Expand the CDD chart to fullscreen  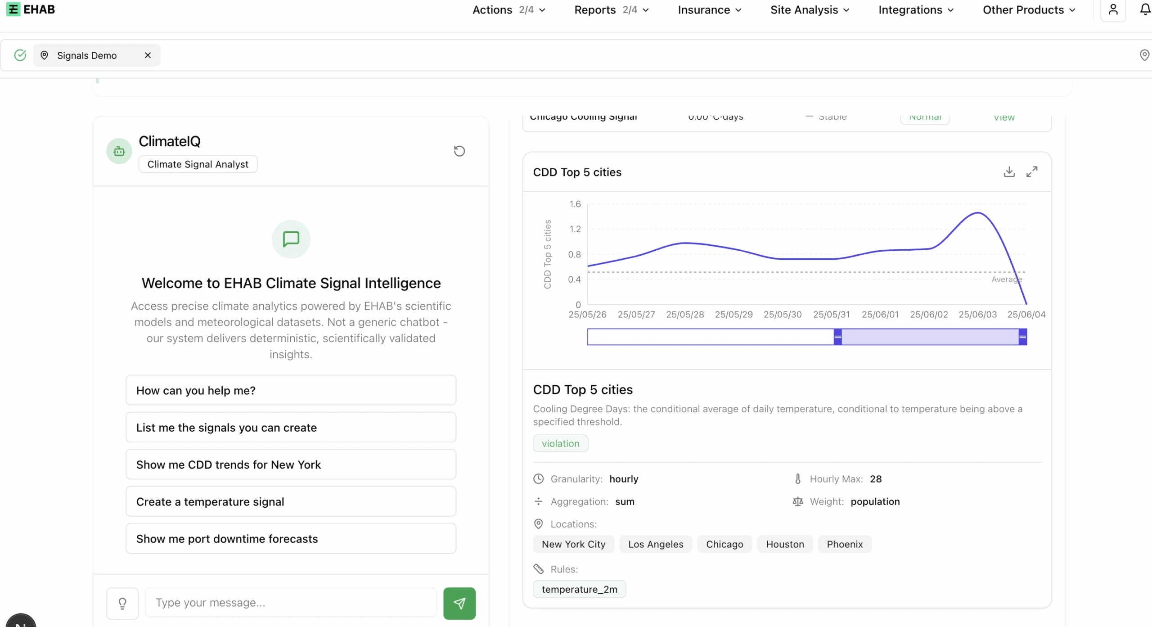[x=1032, y=172]
